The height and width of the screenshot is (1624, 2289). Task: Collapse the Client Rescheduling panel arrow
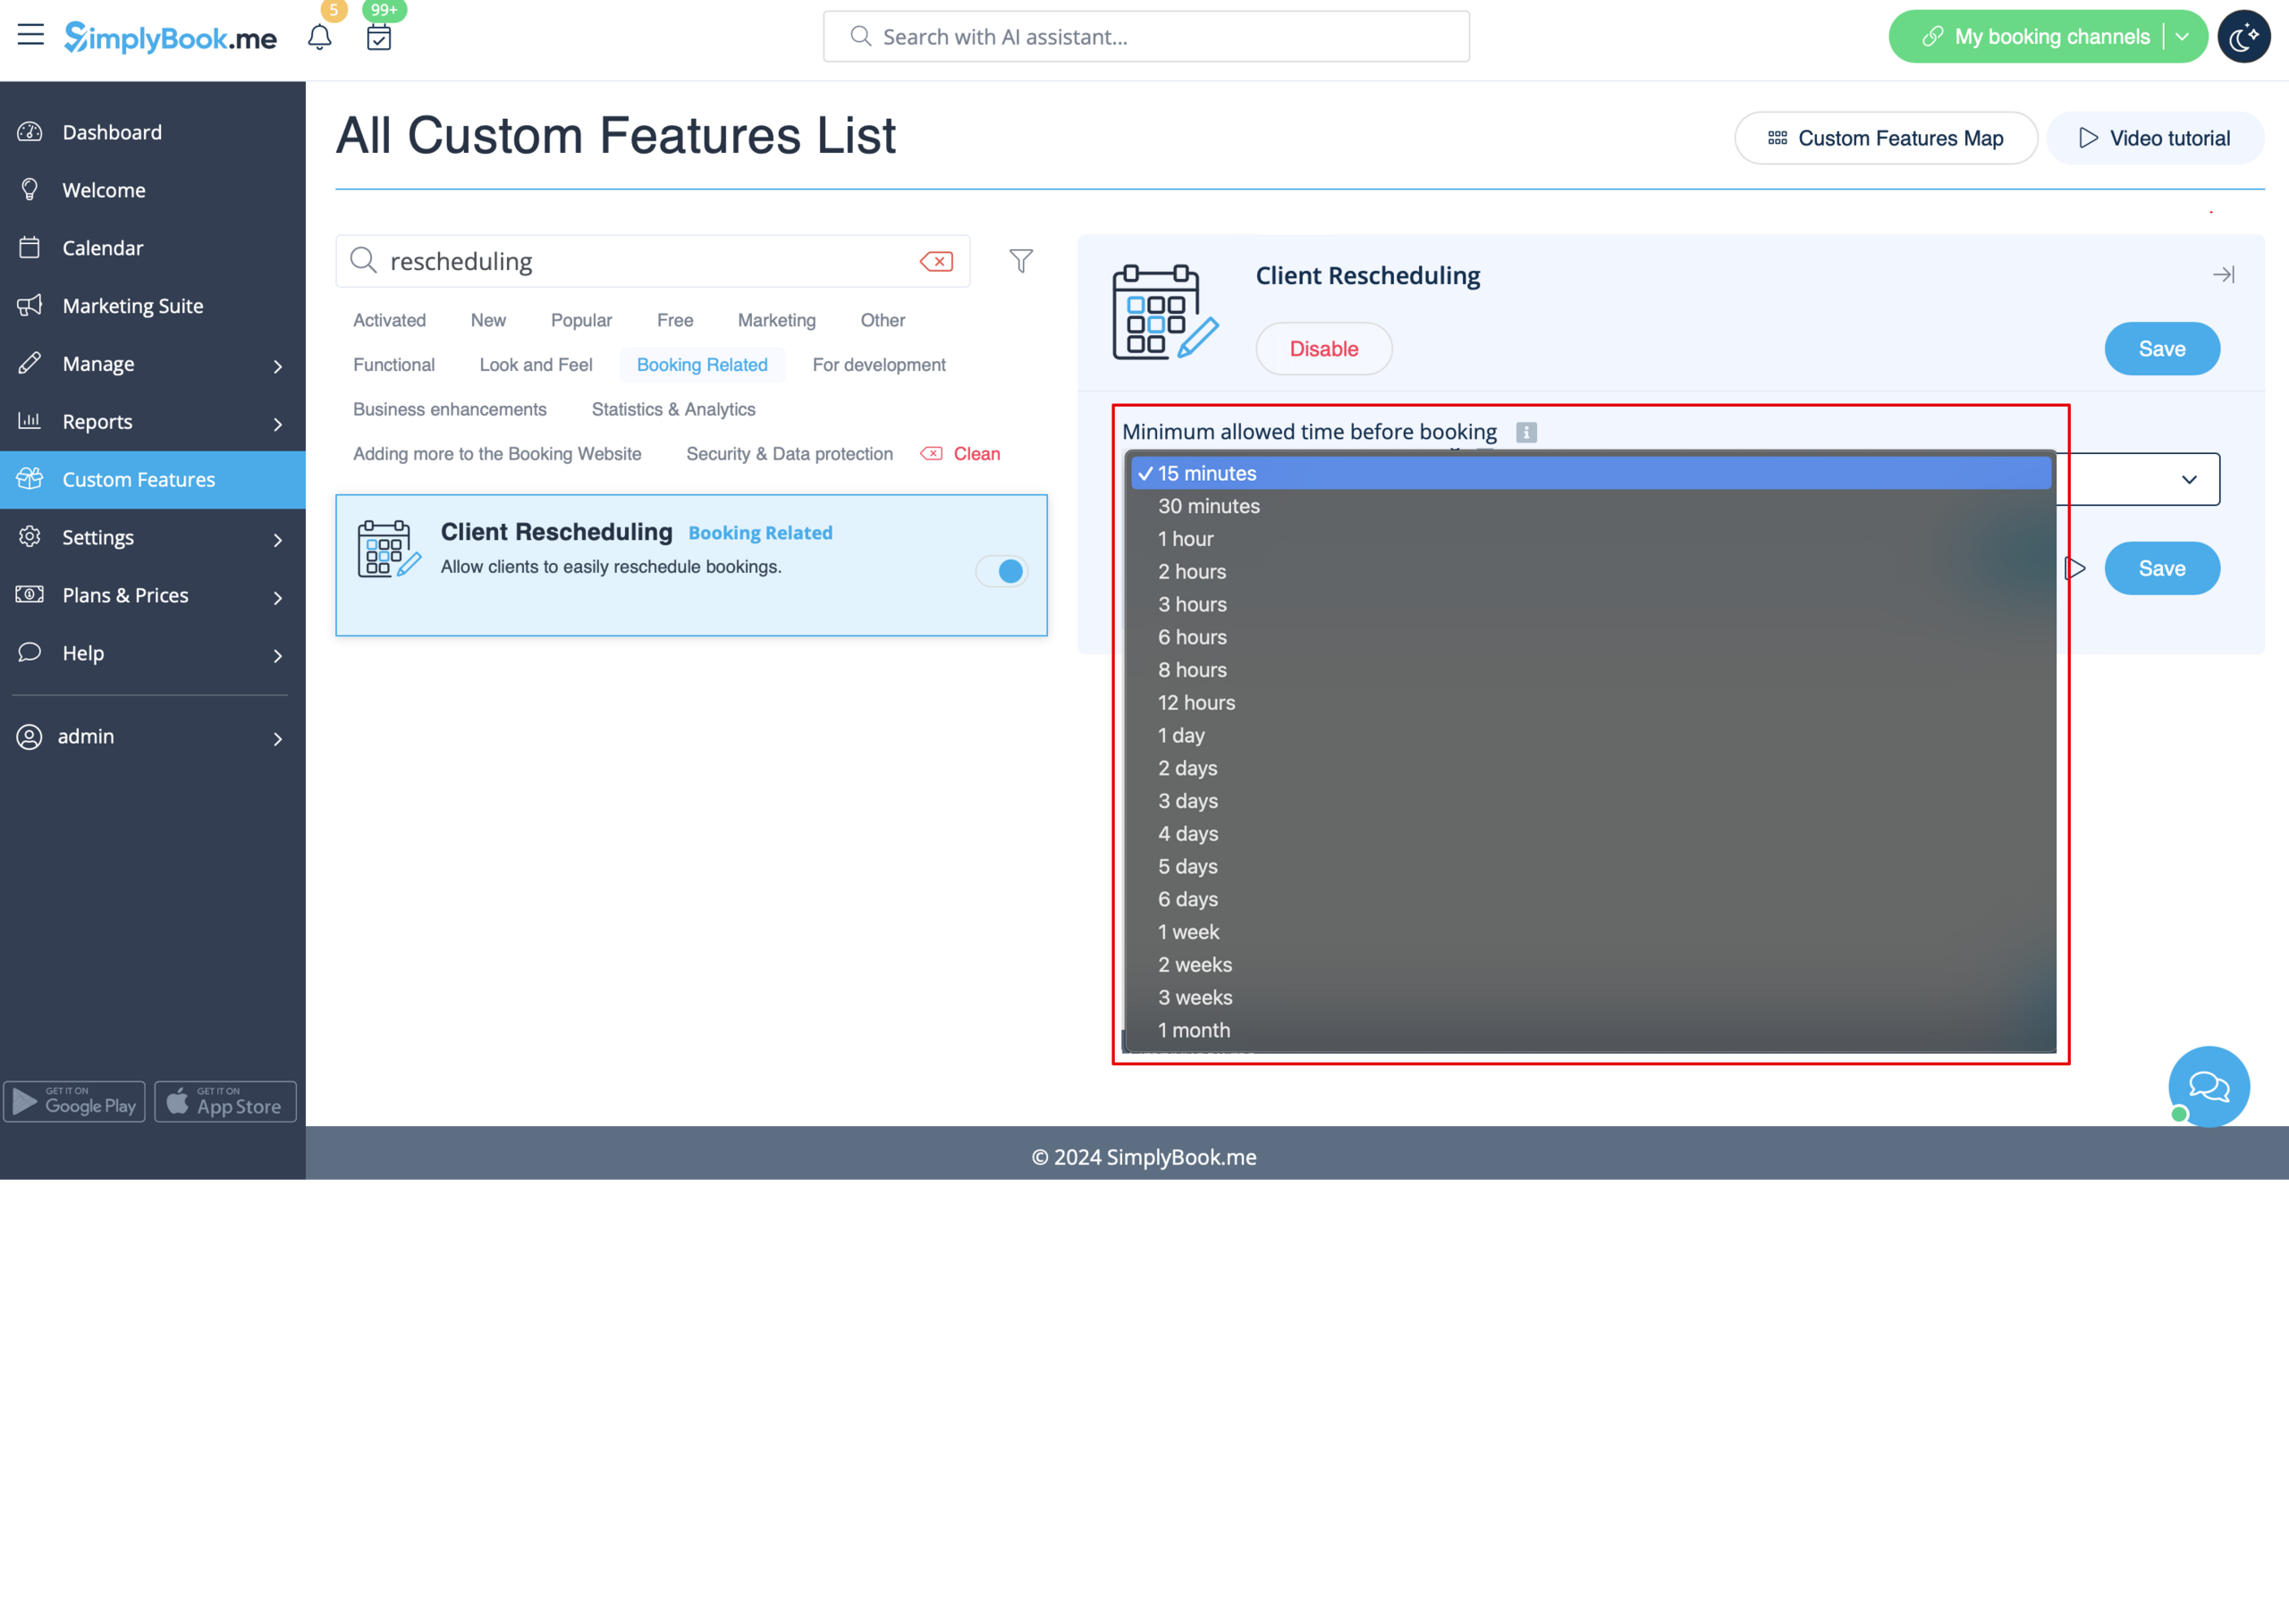2223,275
